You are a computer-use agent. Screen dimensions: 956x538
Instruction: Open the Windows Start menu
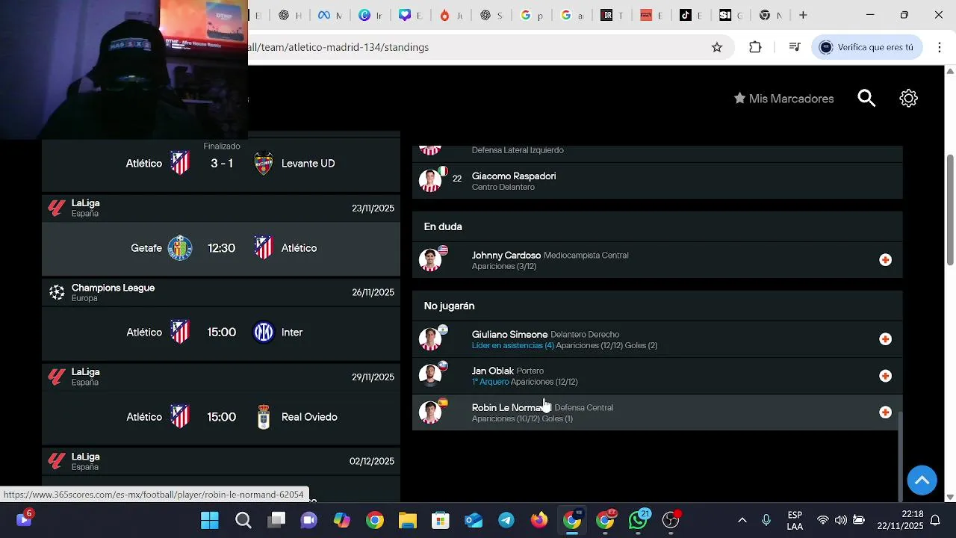tap(210, 520)
